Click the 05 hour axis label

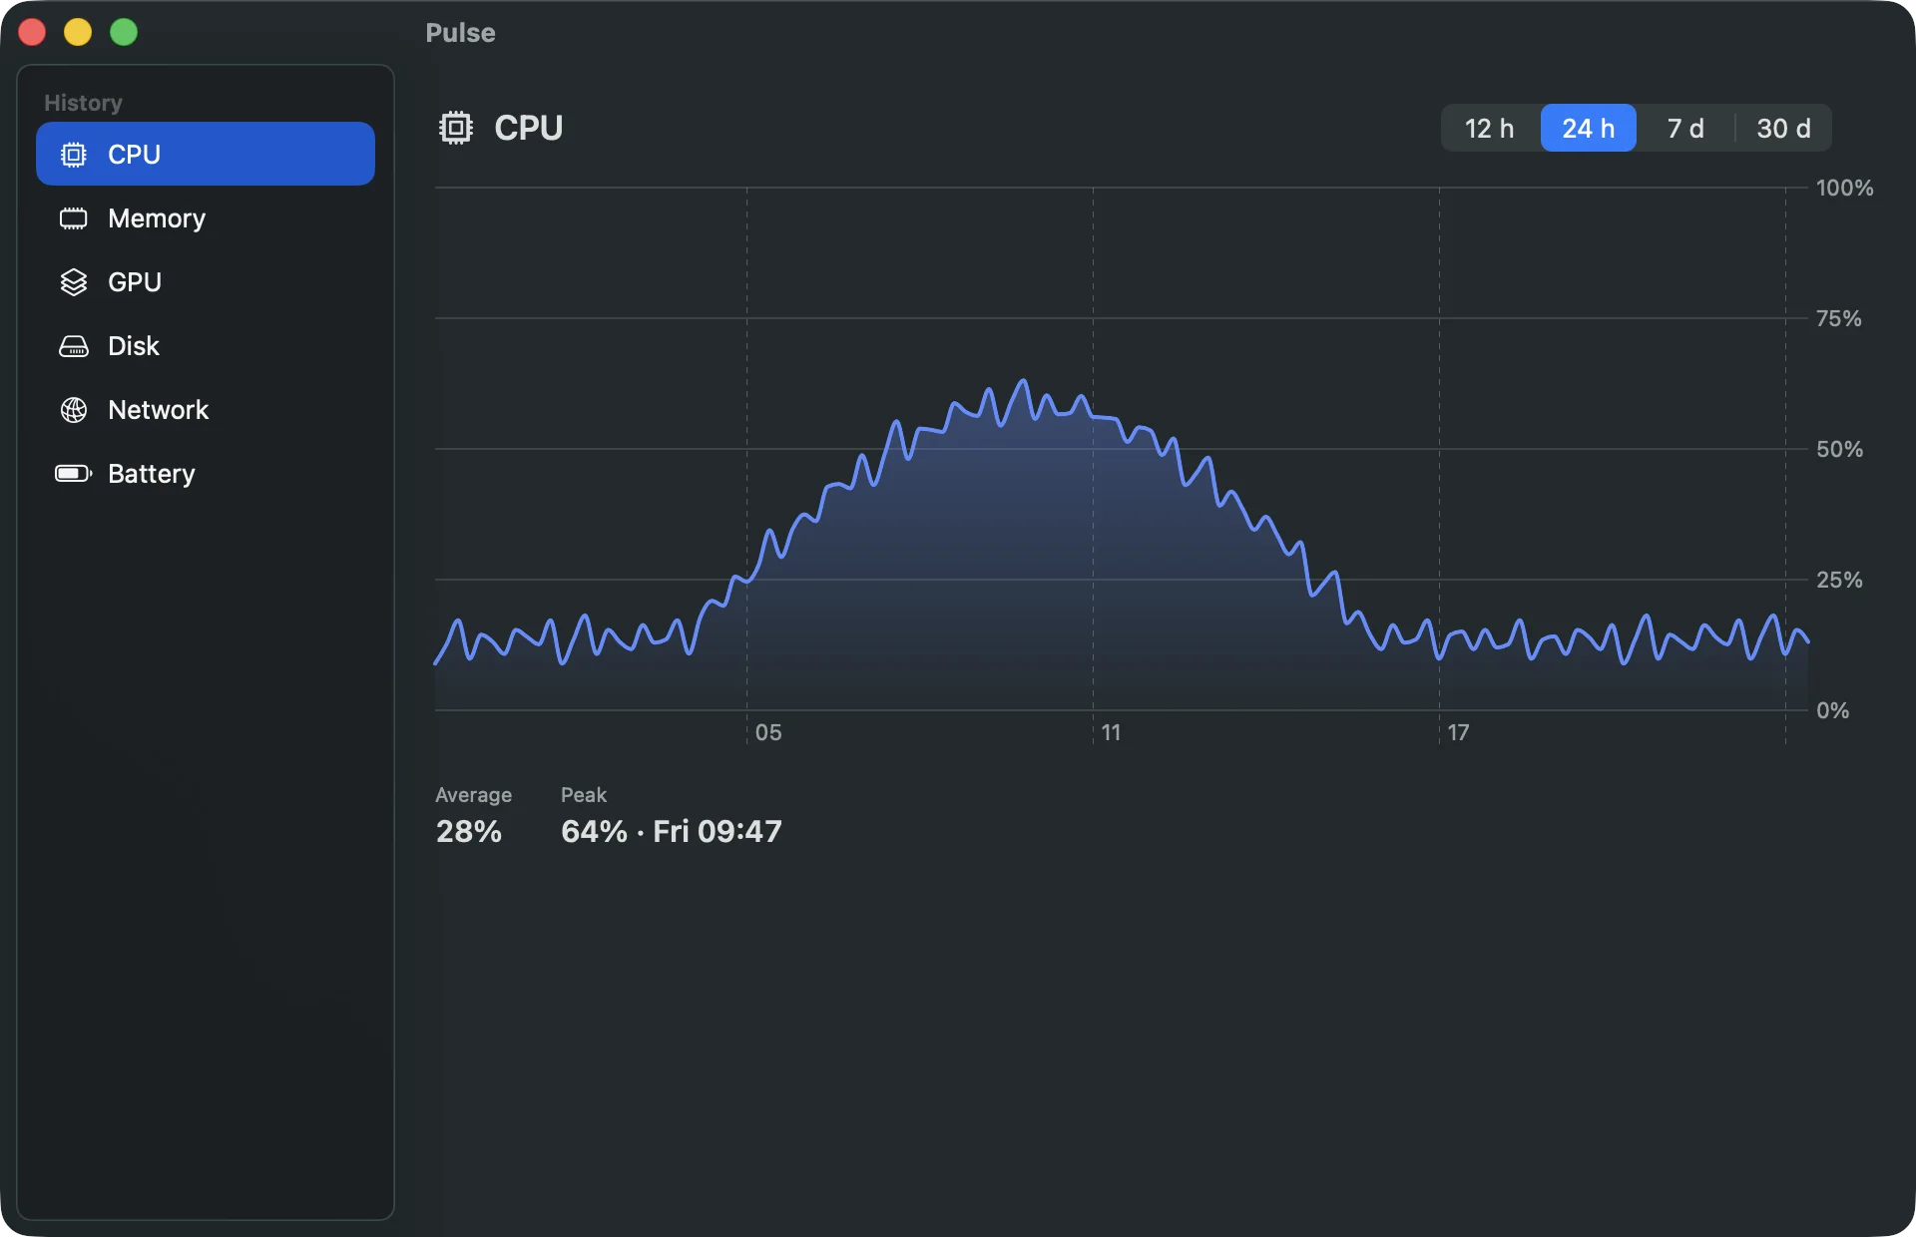pos(768,732)
